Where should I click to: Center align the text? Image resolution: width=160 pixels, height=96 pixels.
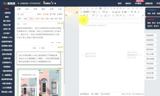(108, 8)
